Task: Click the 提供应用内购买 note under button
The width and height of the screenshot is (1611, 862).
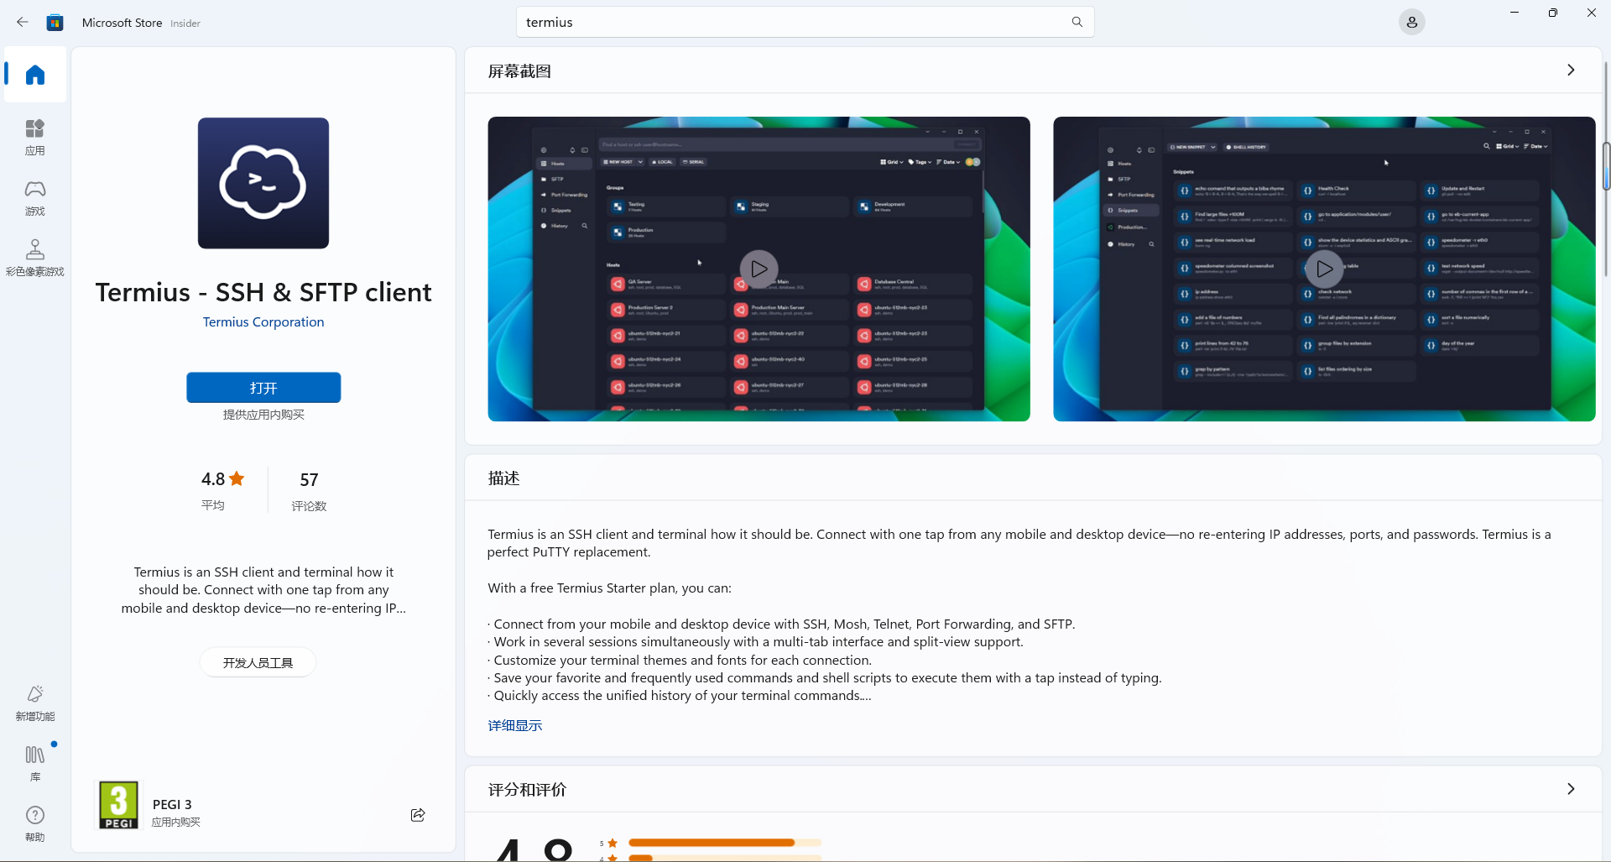Action: [263, 415]
